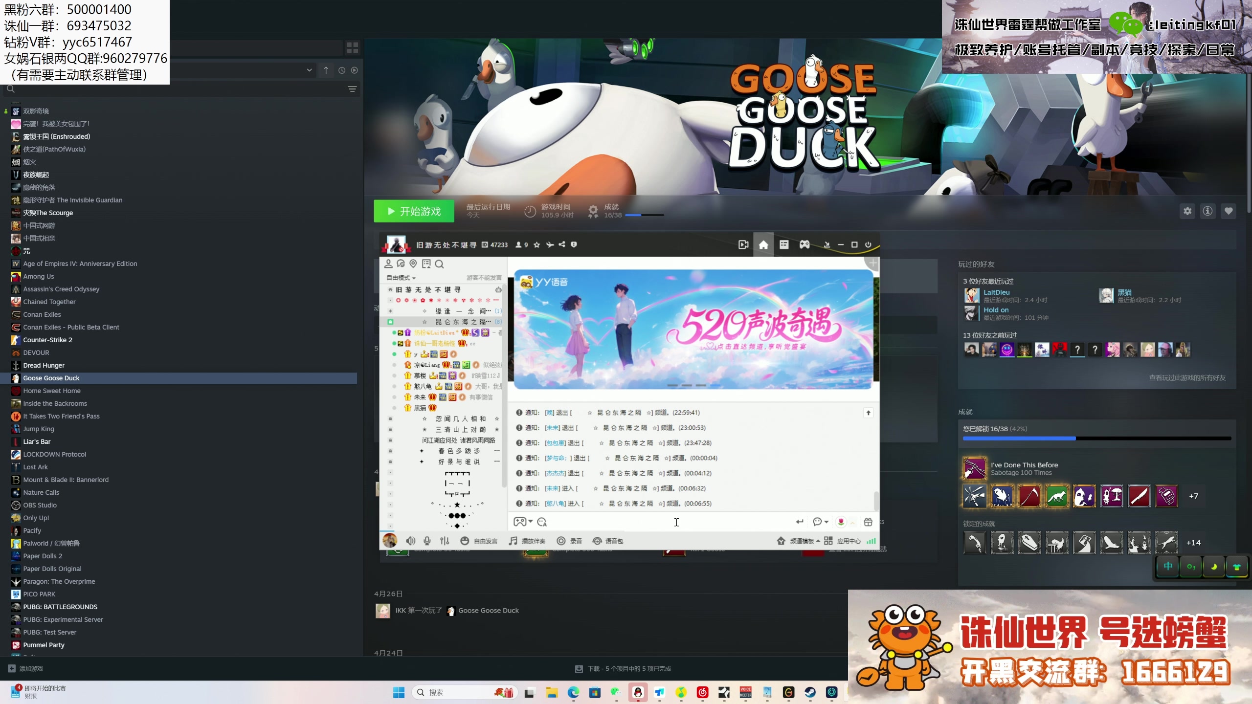Screen dimensions: 1252x704
Task: Open YY game controller tab icon
Action: [x=805, y=244]
